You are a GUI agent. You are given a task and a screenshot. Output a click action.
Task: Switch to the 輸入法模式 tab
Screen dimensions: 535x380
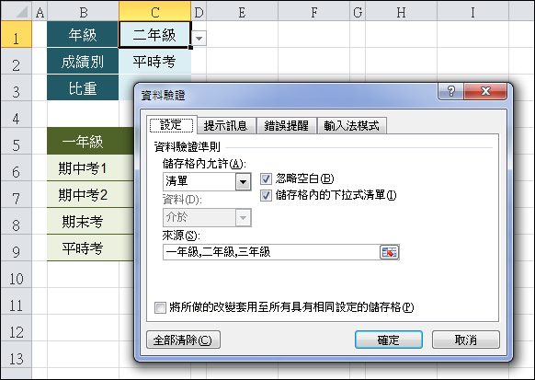(x=351, y=125)
